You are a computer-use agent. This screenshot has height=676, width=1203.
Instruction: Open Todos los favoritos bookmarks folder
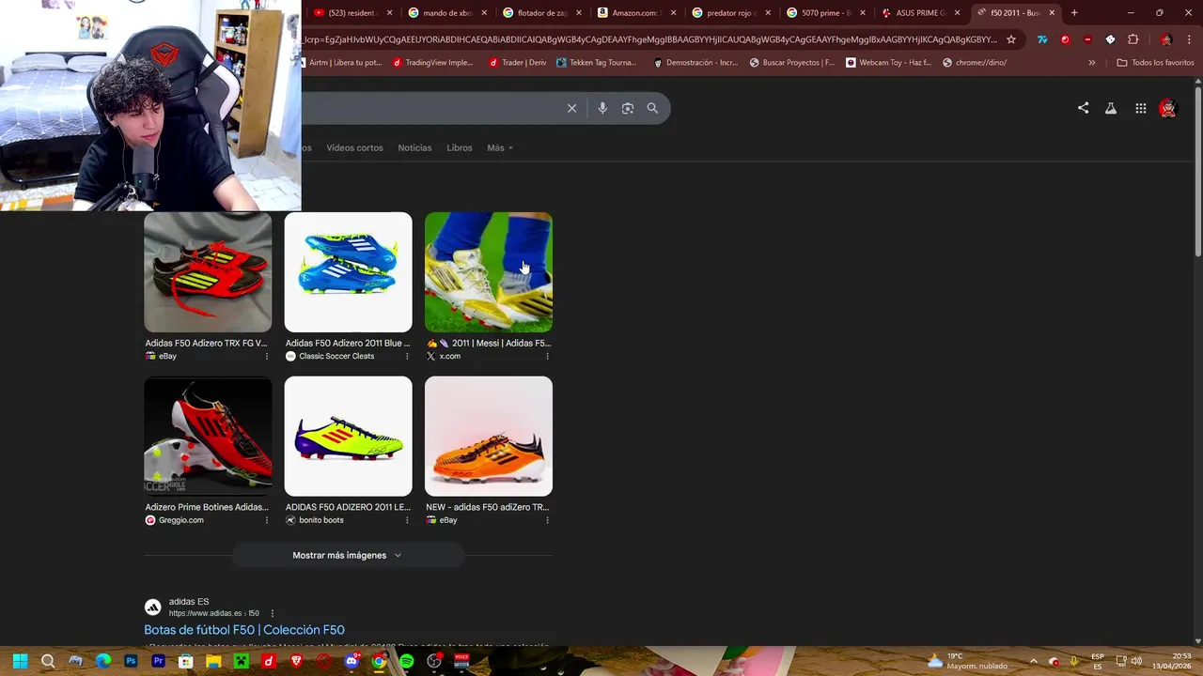[x=1155, y=63]
